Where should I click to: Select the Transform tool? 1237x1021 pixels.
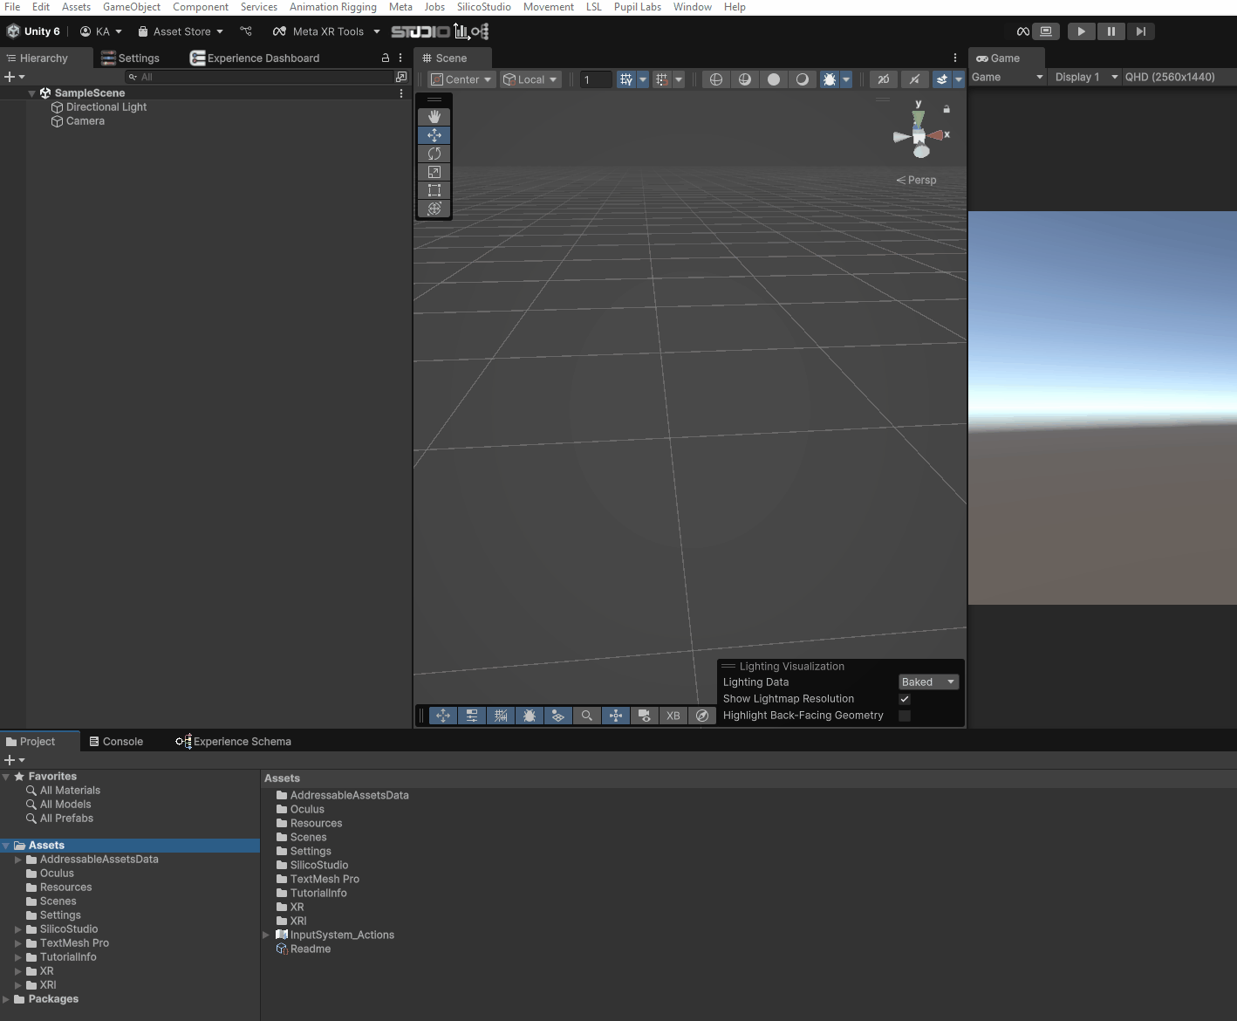(434, 209)
